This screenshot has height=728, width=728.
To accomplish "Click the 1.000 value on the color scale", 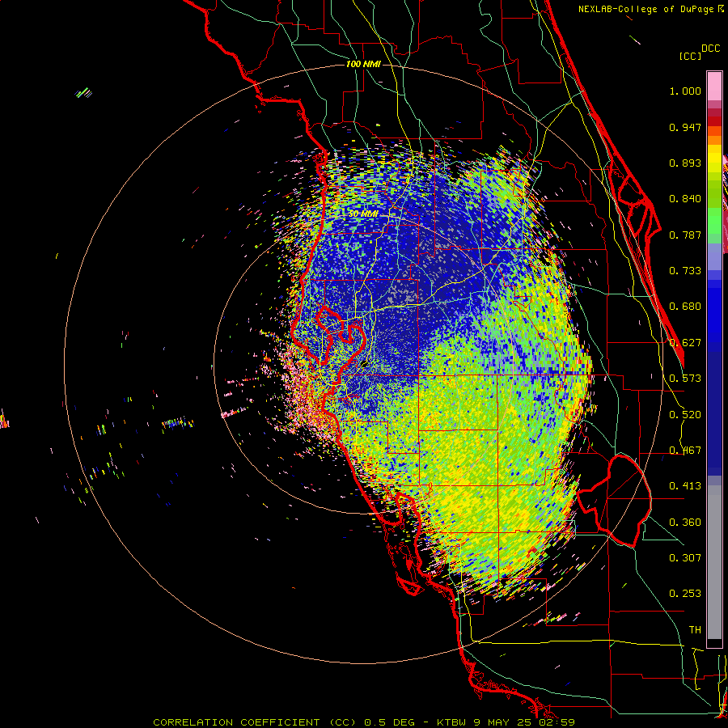I will (x=685, y=91).
